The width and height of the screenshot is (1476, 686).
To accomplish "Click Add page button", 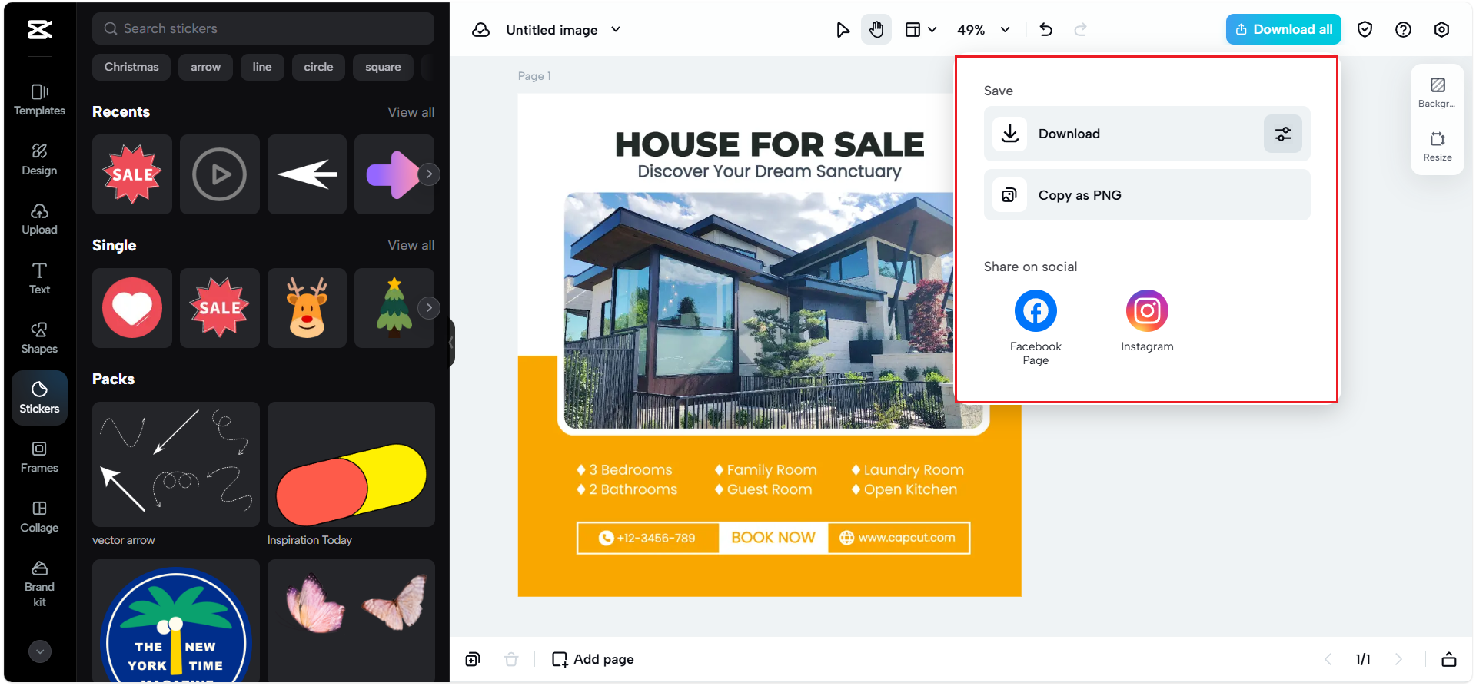I will 593,659.
